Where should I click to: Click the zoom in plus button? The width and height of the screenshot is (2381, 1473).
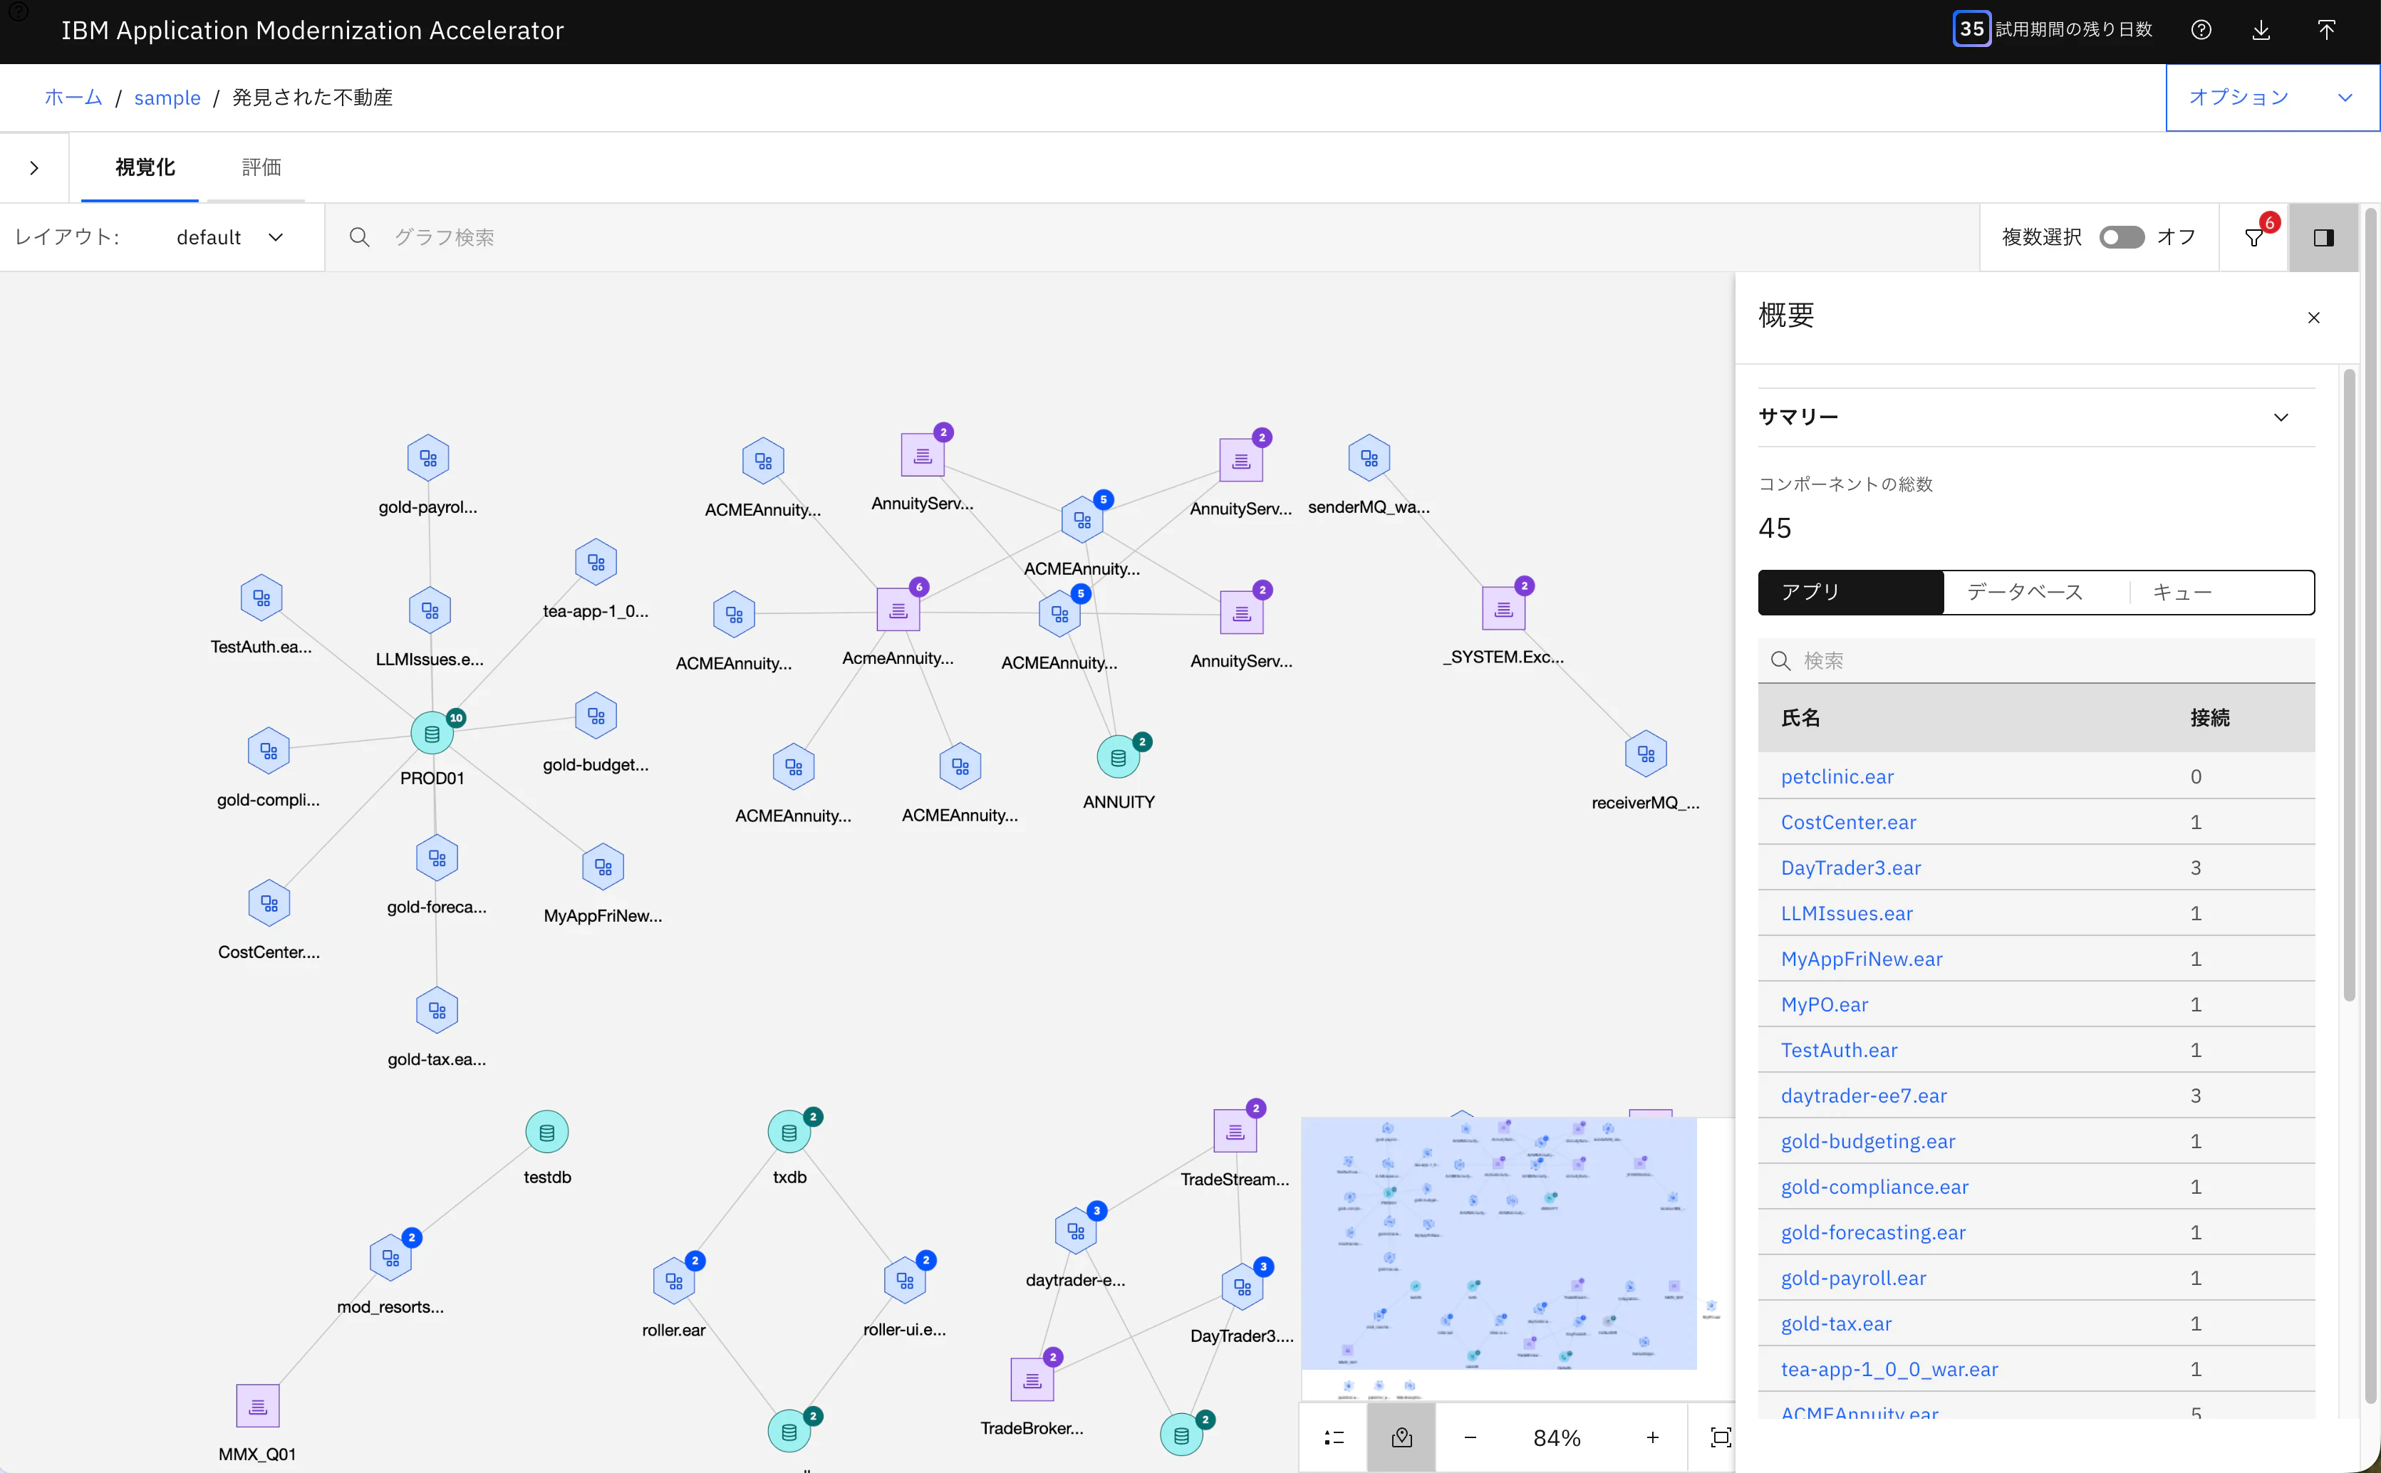(1652, 1437)
